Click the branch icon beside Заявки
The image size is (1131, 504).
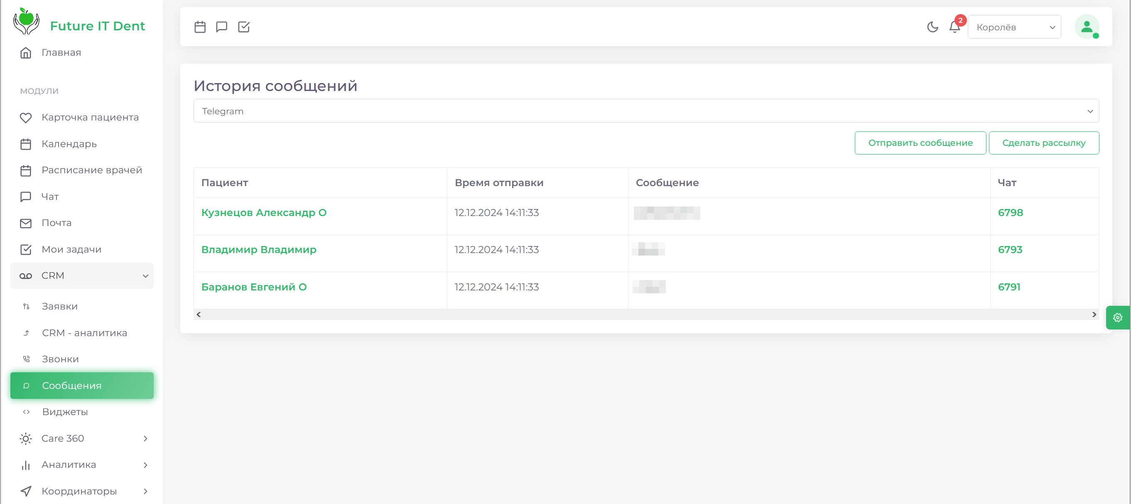(26, 307)
